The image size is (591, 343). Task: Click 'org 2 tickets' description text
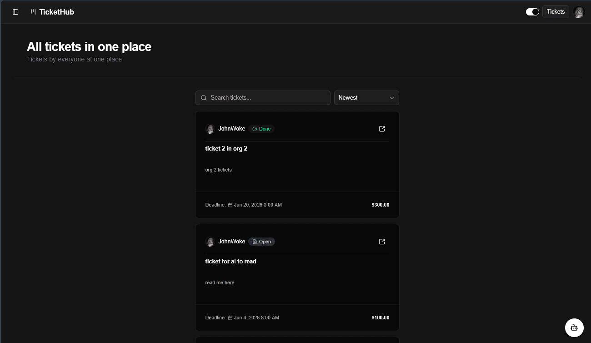click(x=219, y=170)
